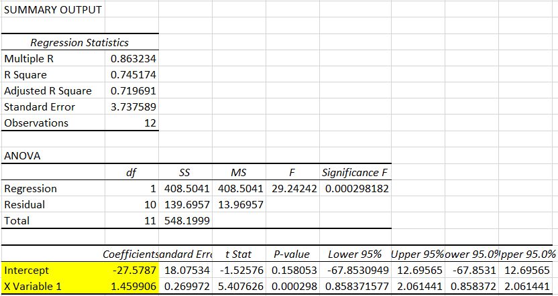Viewport: 558px width, 296px height.
Task: Click the Significance F column header
Action: [x=355, y=173]
